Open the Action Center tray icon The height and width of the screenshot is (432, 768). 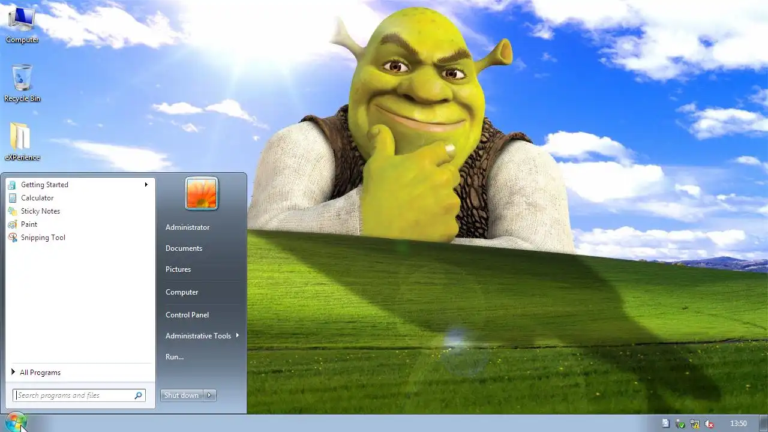click(x=665, y=424)
